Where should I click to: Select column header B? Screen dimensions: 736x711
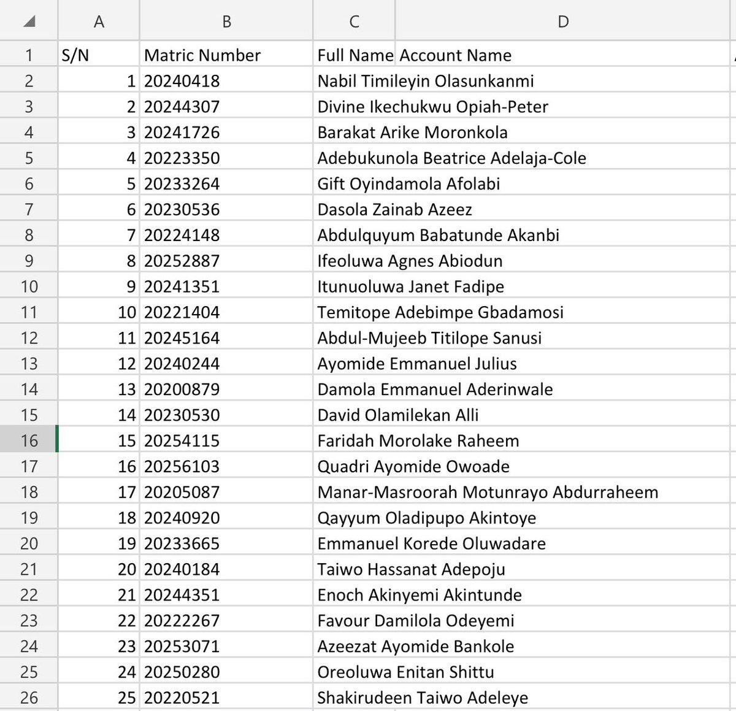tap(226, 20)
